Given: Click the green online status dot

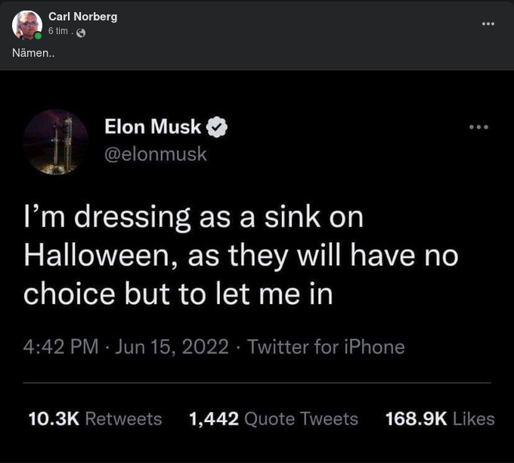Looking at the screenshot, I should [x=38, y=36].
